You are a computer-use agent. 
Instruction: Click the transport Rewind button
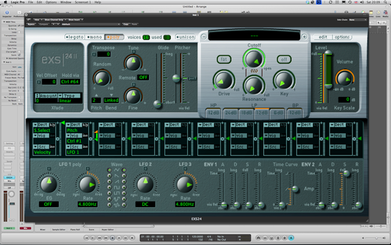(99, 238)
